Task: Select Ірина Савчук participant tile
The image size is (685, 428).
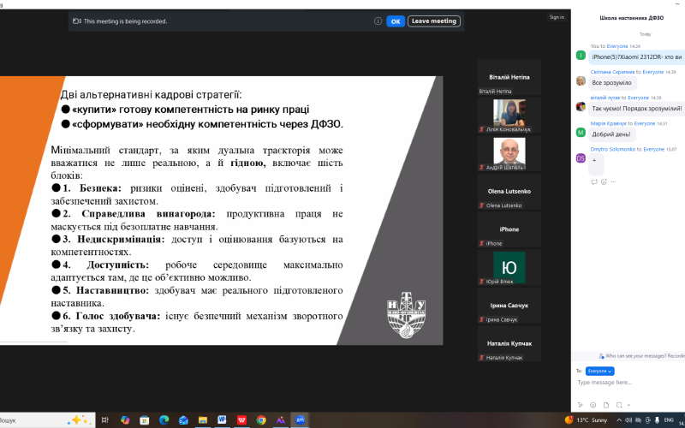Action: (509, 306)
